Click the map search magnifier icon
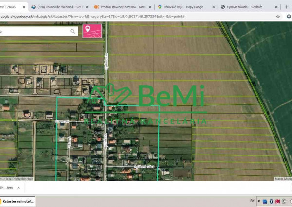The width and height of the screenshot is (292, 207). click(x=73, y=31)
